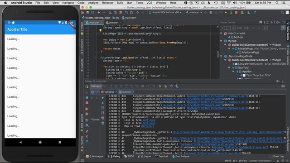The height and width of the screenshot is (163, 290).
Task: Click the Rerun icon at Debug panel top-left
Action: click(x=87, y=86)
